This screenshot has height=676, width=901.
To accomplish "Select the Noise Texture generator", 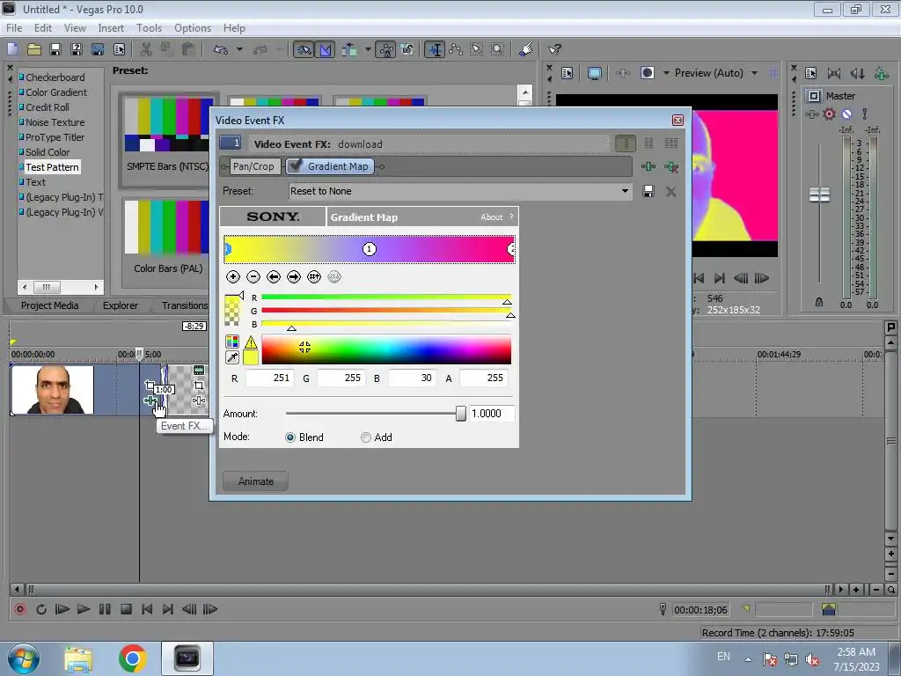I will [55, 121].
